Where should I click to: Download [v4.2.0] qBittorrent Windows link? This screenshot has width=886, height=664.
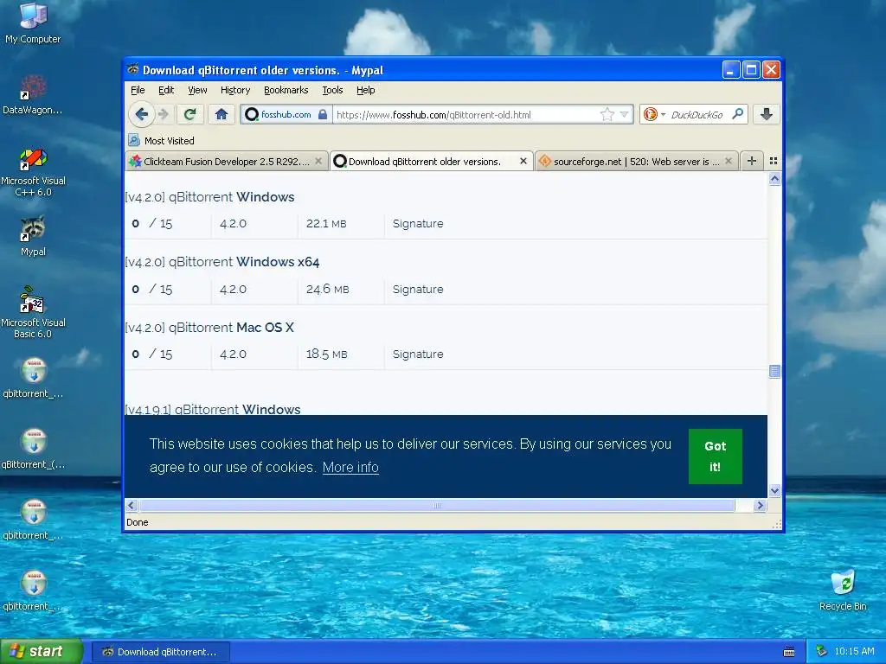(209, 197)
